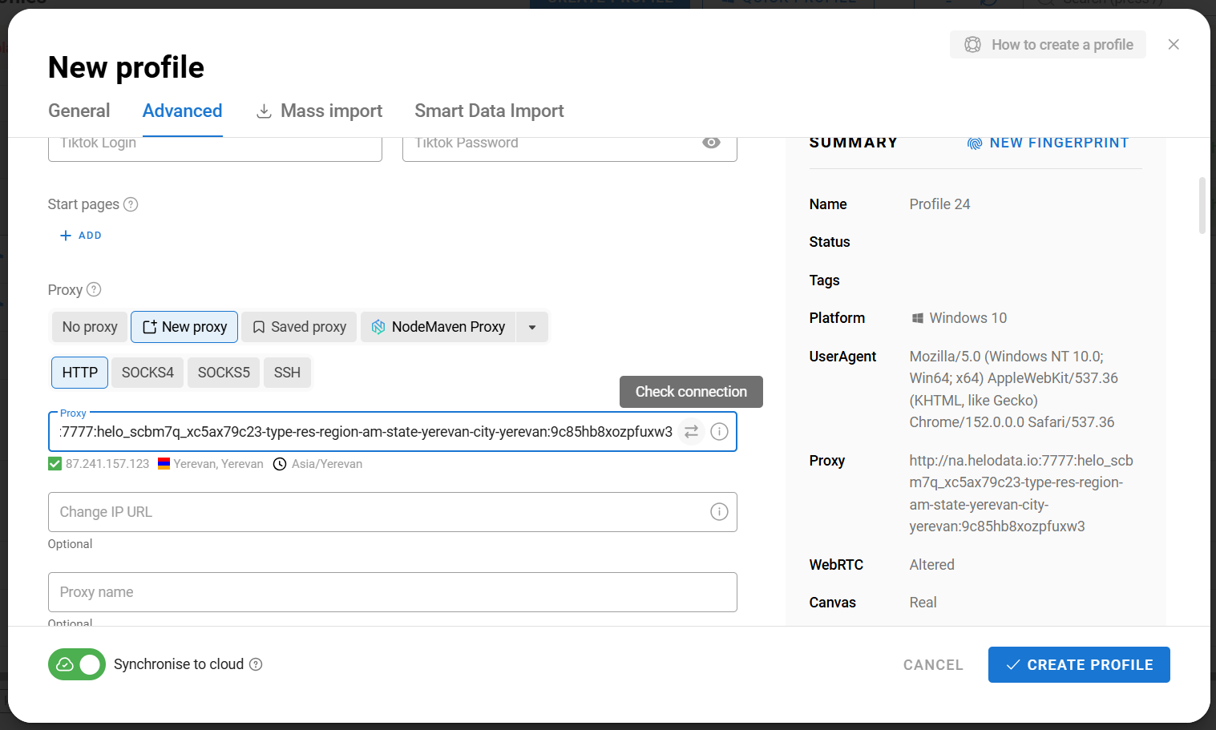Open the Start pages help question mark

coord(131,204)
